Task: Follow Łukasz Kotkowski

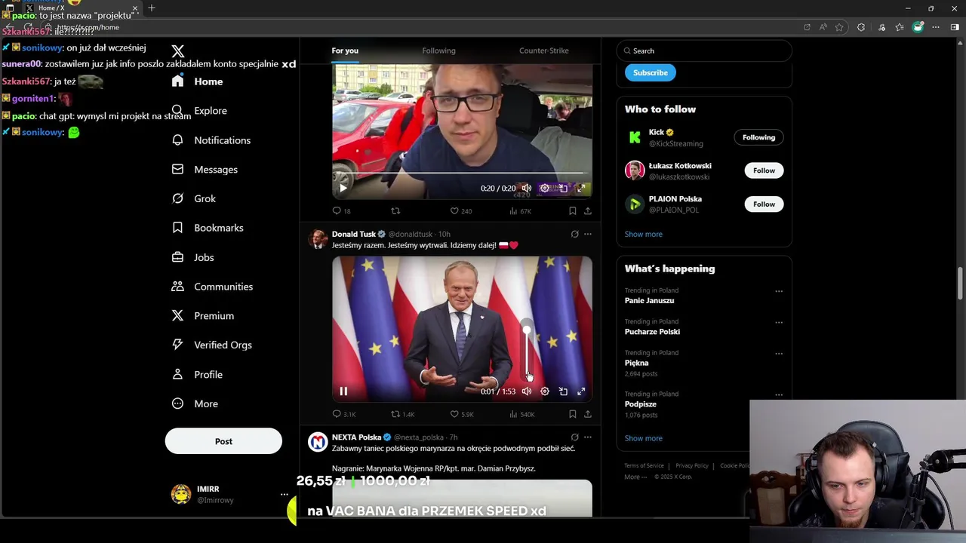Action: click(764, 170)
